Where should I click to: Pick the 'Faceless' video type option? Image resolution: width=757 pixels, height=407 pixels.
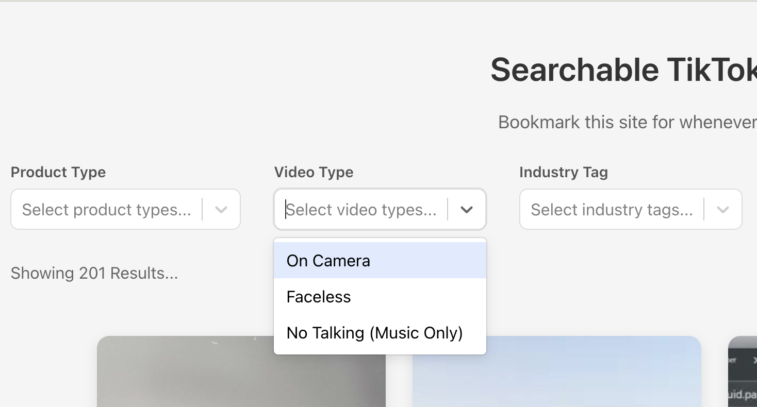click(x=380, y=297)
